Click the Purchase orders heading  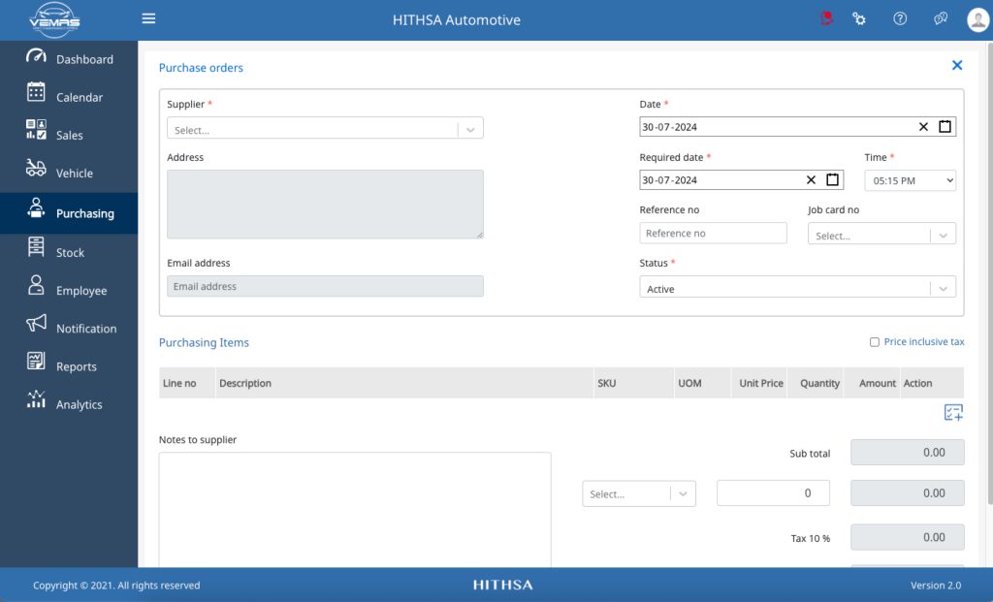(x=201, y=68)
